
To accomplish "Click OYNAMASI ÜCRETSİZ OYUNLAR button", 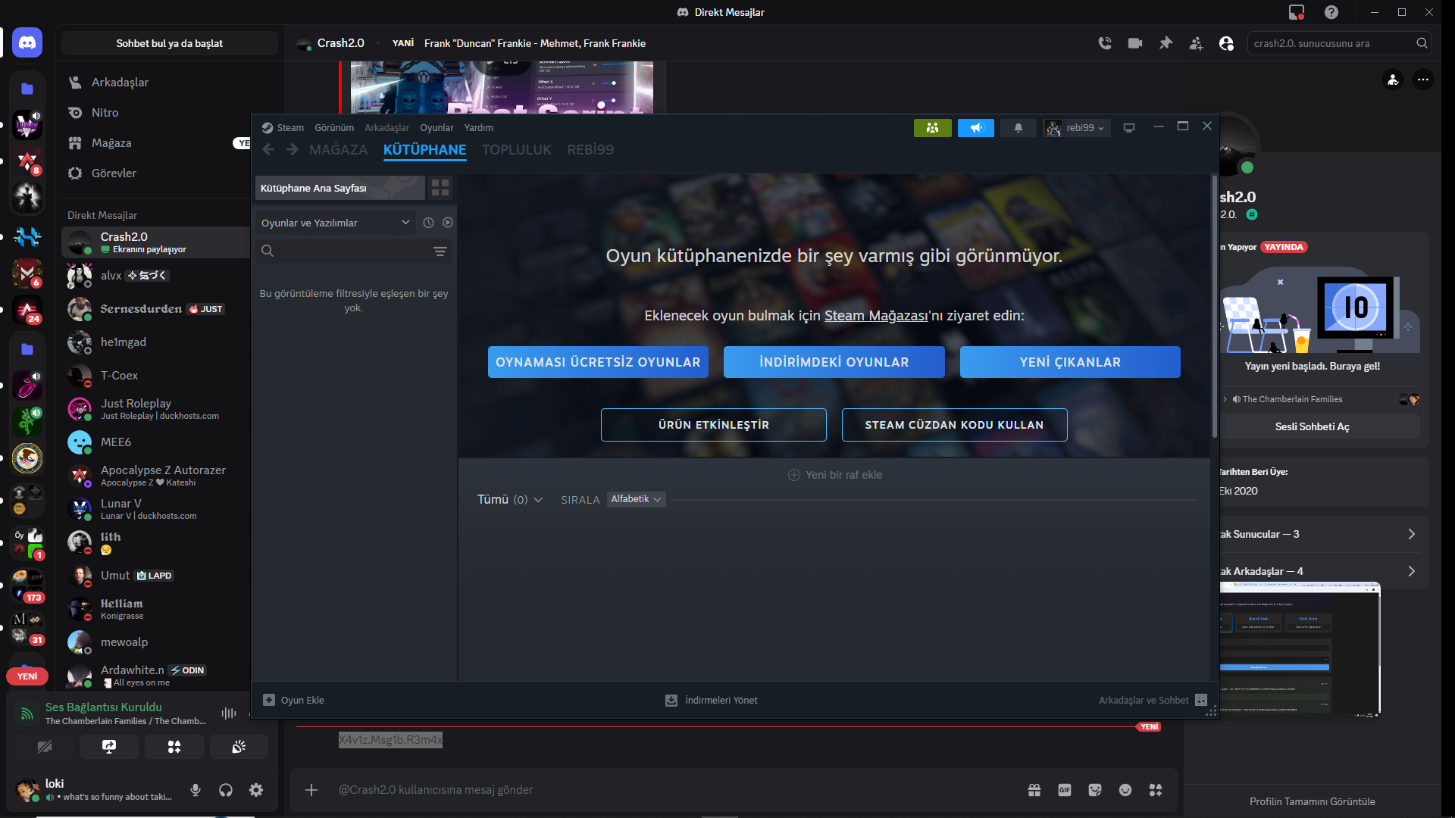I will pos(598,362).
